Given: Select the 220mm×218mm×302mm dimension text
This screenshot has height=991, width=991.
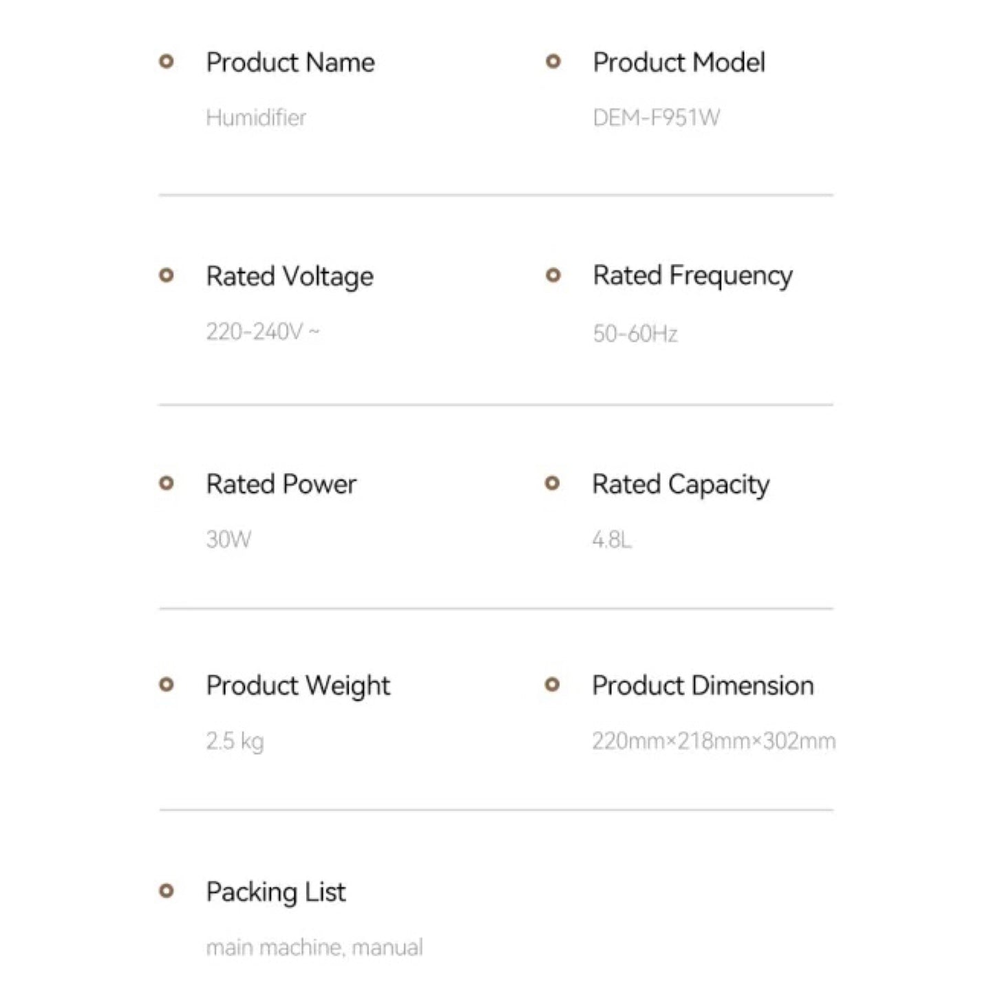Looking at the screenshot, I should (x=714, y=741).
